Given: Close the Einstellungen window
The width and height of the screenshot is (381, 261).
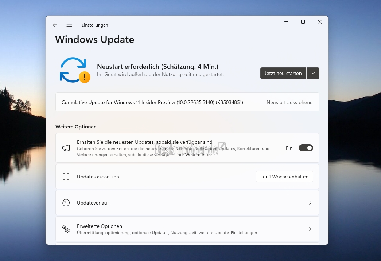Looking at the screenshot, I should click(320, 22).
